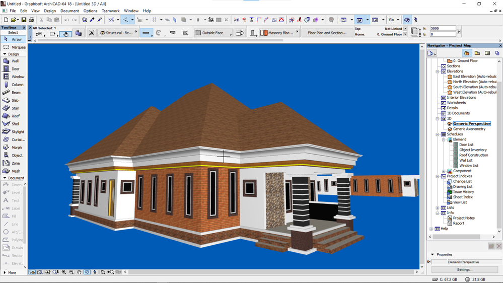Click the Orbit icon in bottom bar

pyautogui.click(x=87, y=272)
